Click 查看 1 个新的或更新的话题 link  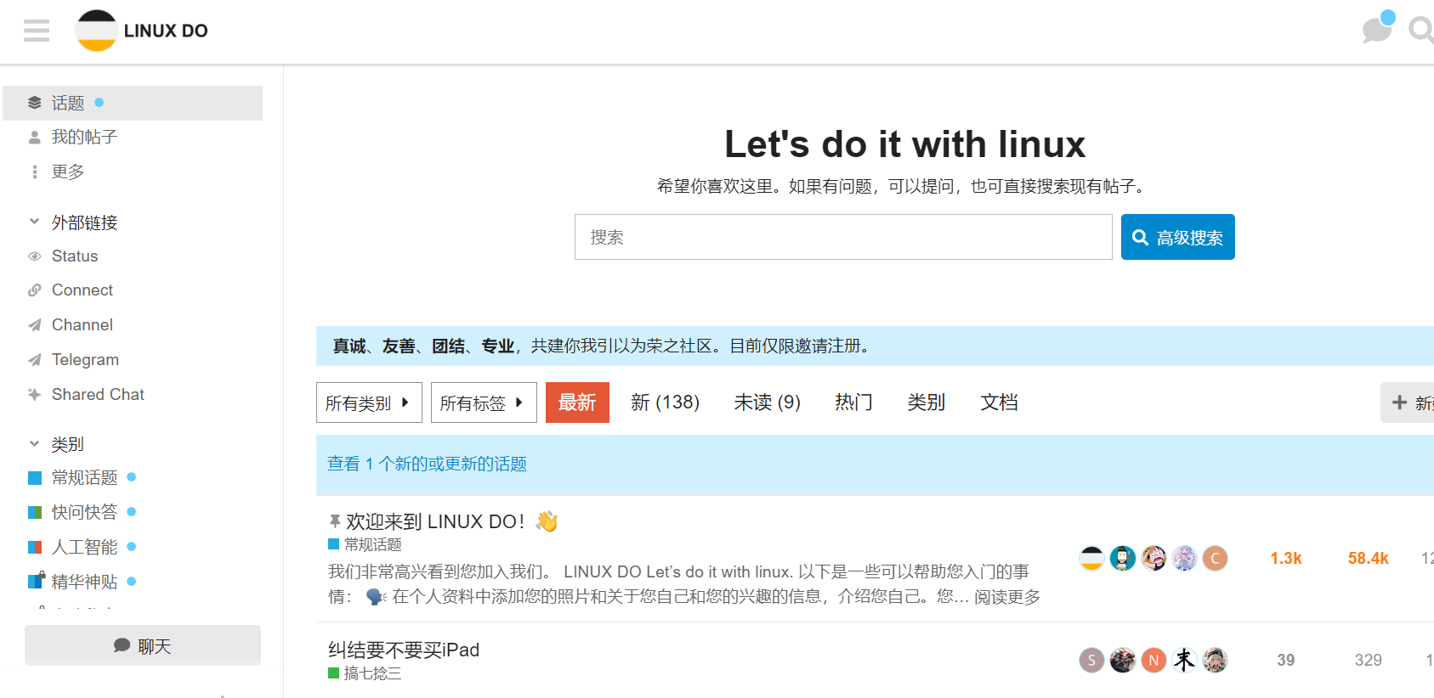tap(427, 464)
